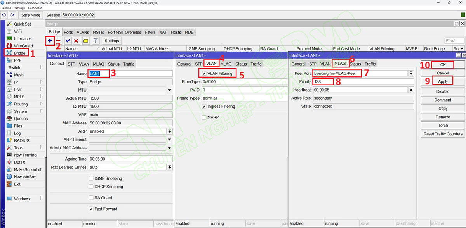The image size is (466, 228).
Task: Expand the Routing submenu in sidebar
Action: (x=41, y=104)
